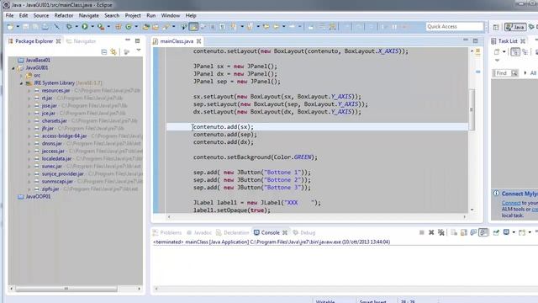This screenshot has width=538, height=303.
Task: Click the Pin Console icon
Action: [x=496, y=232]
